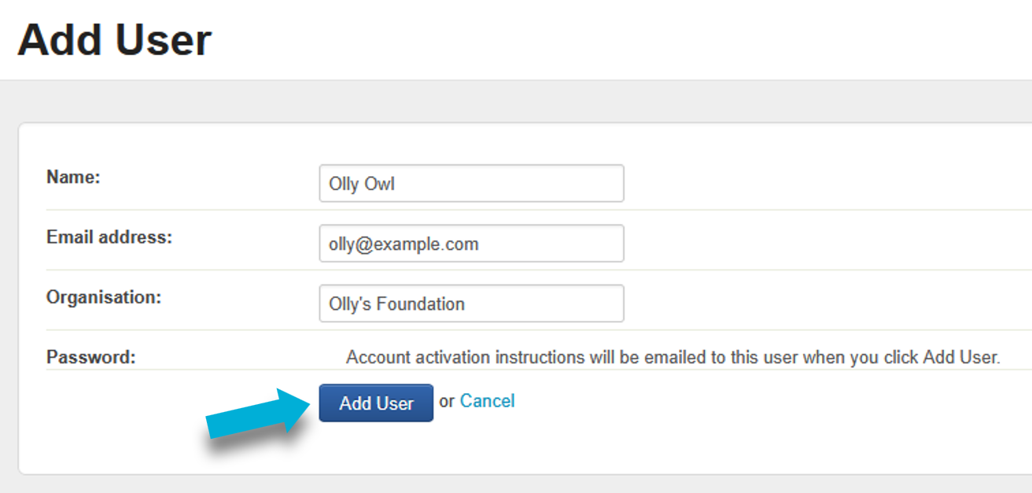The image size is (1032, 493).
Task: Abort adding the user via Cancel
Action: (x=487, y=401)
